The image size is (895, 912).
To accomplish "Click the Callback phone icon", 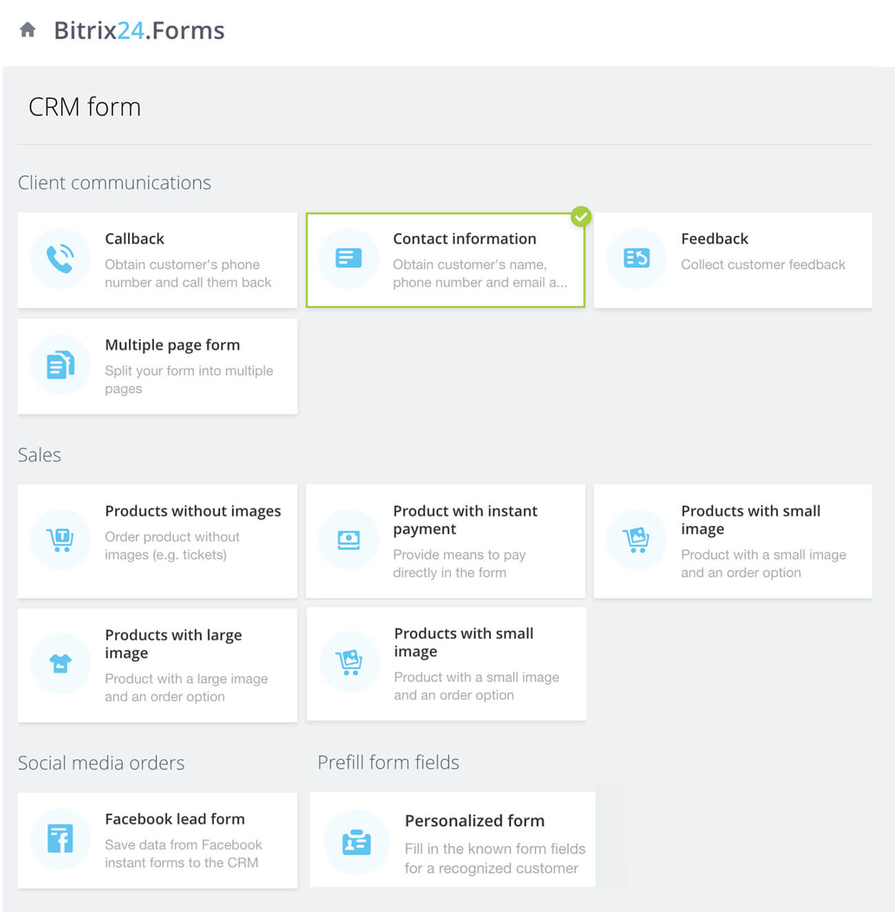I will (x=61, y=259).
